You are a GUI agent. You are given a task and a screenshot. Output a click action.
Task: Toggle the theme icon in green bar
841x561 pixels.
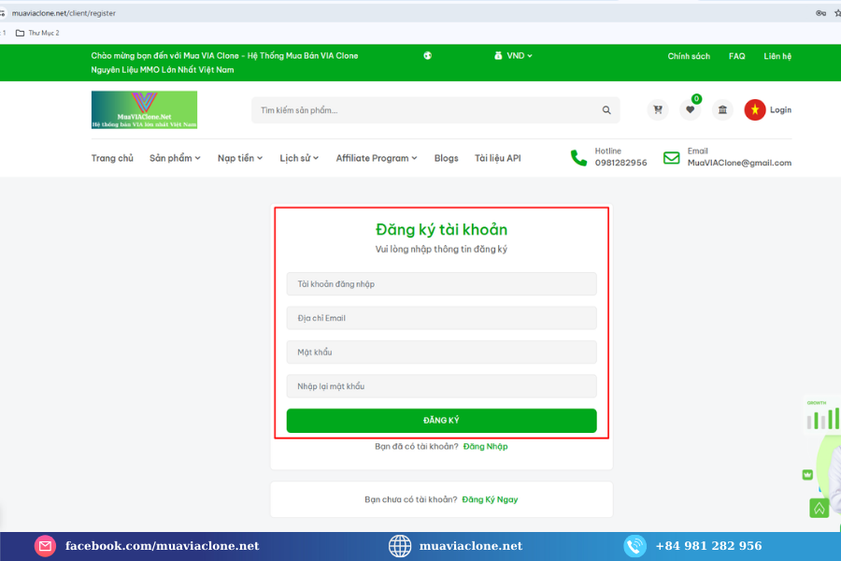[x=428, y=56]
